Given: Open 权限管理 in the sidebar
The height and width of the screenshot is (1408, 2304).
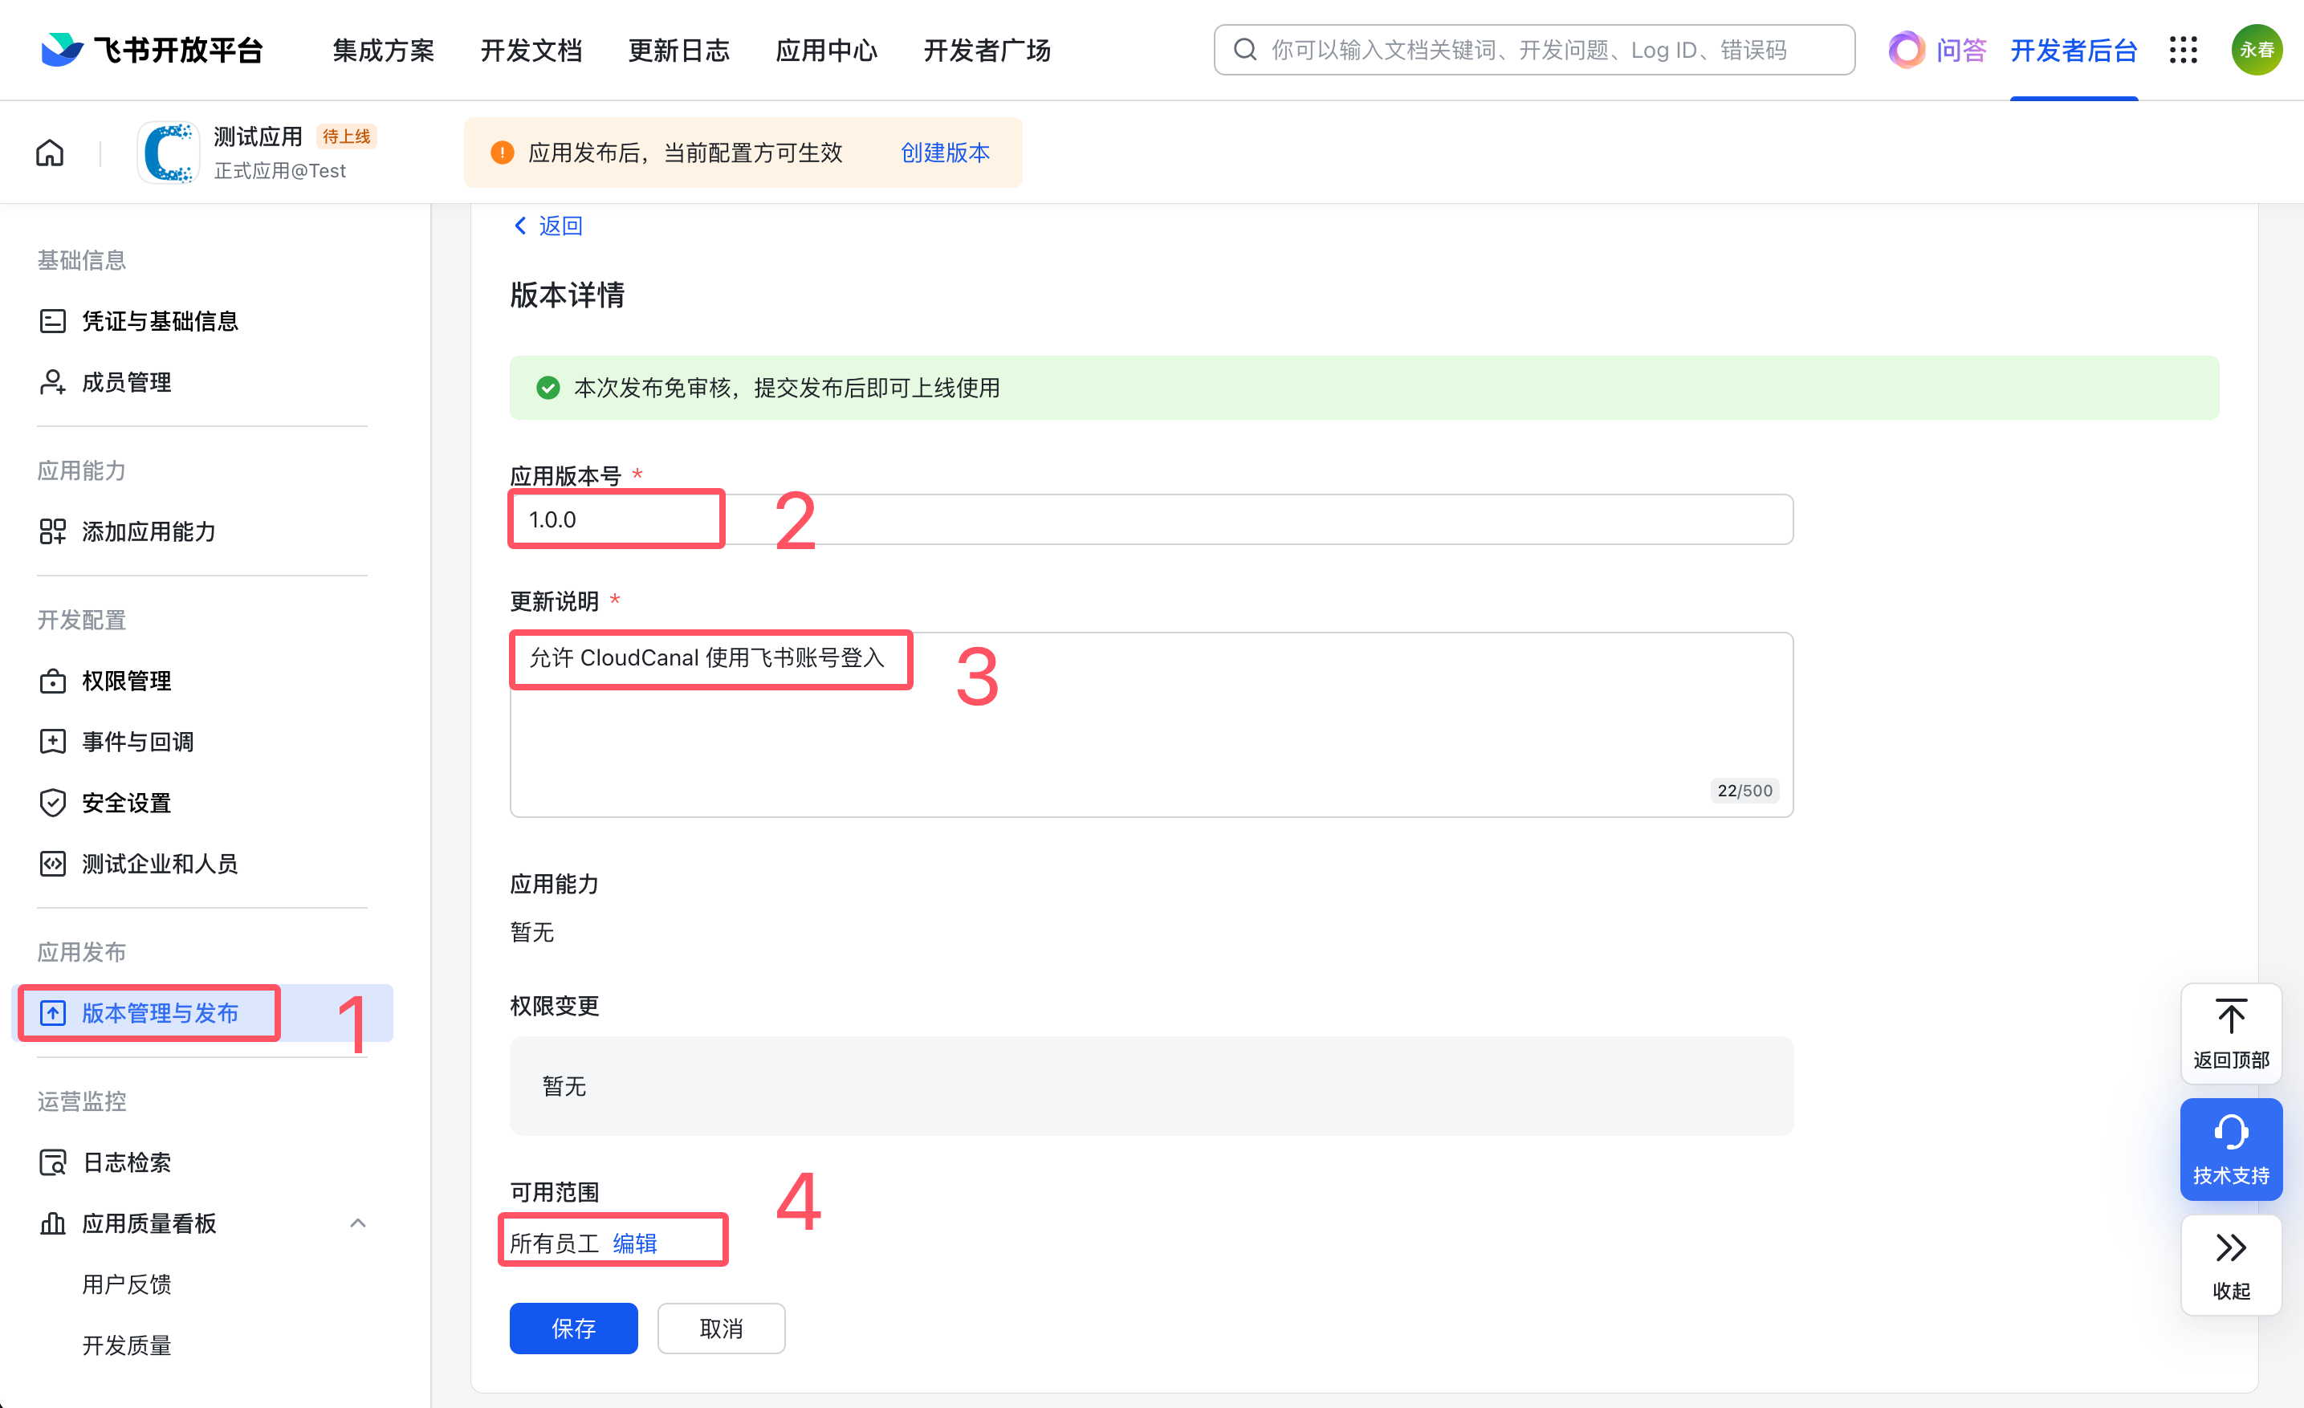Looking at the screenshot, I should pos(126,681).
